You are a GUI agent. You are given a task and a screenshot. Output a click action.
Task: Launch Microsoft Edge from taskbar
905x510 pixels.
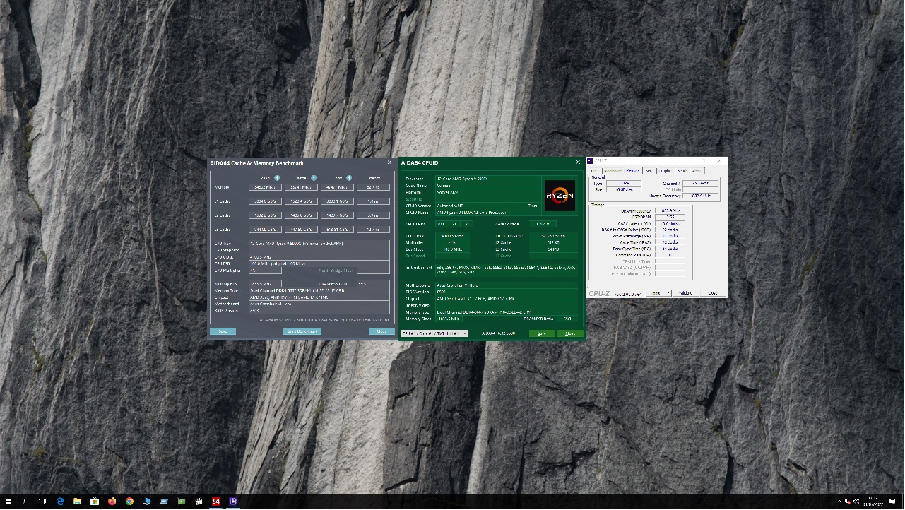(60, 502)
